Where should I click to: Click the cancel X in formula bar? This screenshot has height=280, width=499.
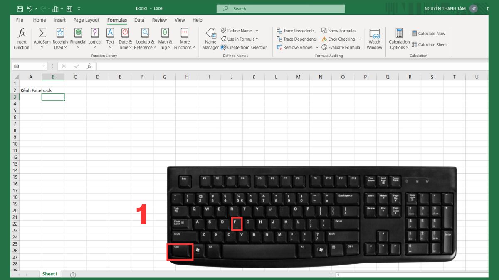[64, 66]
